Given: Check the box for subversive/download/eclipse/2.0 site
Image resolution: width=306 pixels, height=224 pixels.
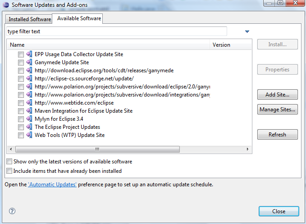Looking at the screenshot, I should point(21,87).
